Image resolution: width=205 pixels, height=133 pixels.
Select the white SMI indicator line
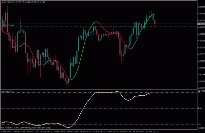tap(84, 108)
